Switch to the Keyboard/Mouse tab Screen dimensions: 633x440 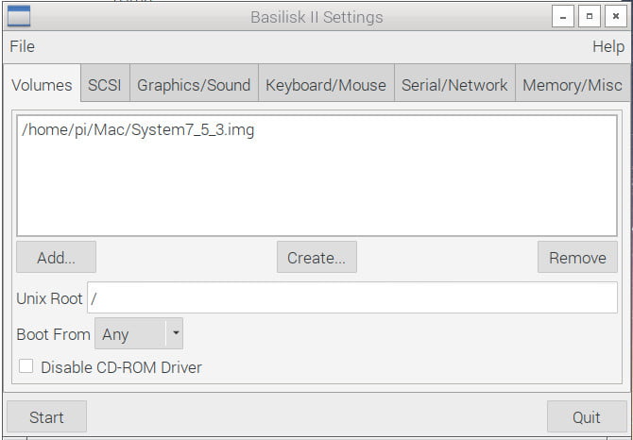[326, 85]
